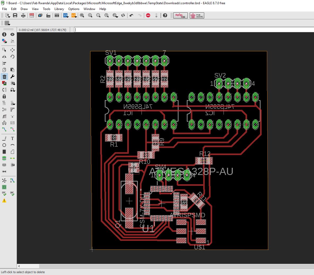Image resolution: width=314 pixels, height=275 pixels.
Task: Click the design link button
Action: click(x=180, y=16)
